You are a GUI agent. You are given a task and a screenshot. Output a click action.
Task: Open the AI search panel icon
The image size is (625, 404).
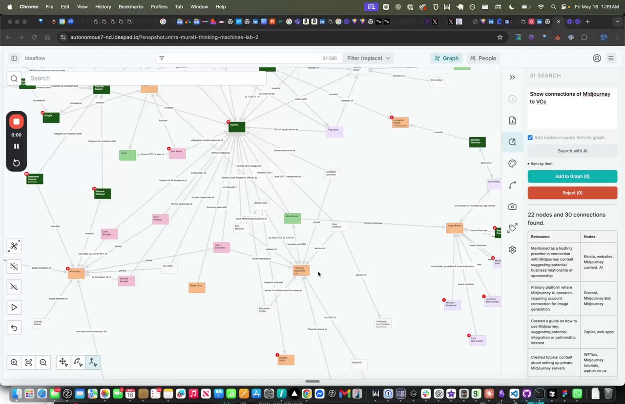[x=512, y=142]
